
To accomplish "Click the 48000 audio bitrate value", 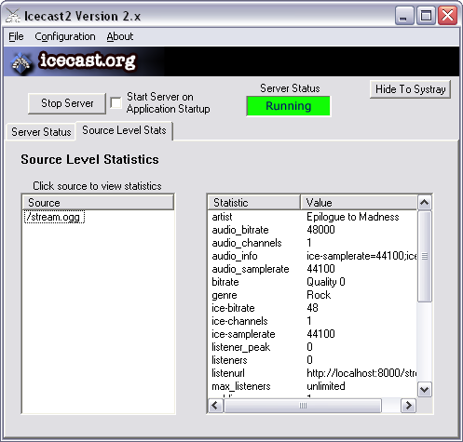I will click(320, 230).
